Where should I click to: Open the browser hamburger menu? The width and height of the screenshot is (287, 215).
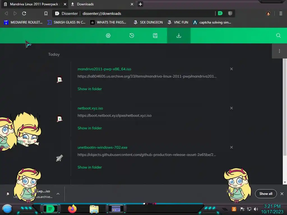[281, 13]
